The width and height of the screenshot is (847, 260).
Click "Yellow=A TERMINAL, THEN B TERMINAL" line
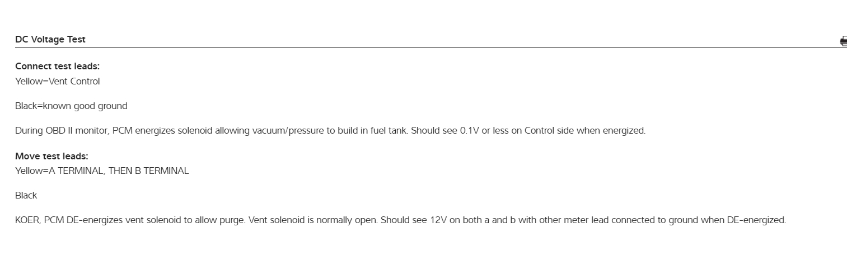pos(102,171)
